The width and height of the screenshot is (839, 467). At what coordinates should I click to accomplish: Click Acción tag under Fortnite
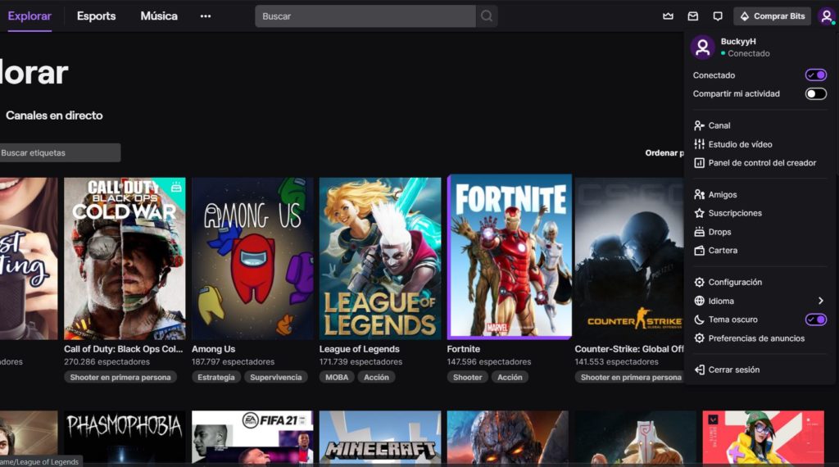(510, 377)
